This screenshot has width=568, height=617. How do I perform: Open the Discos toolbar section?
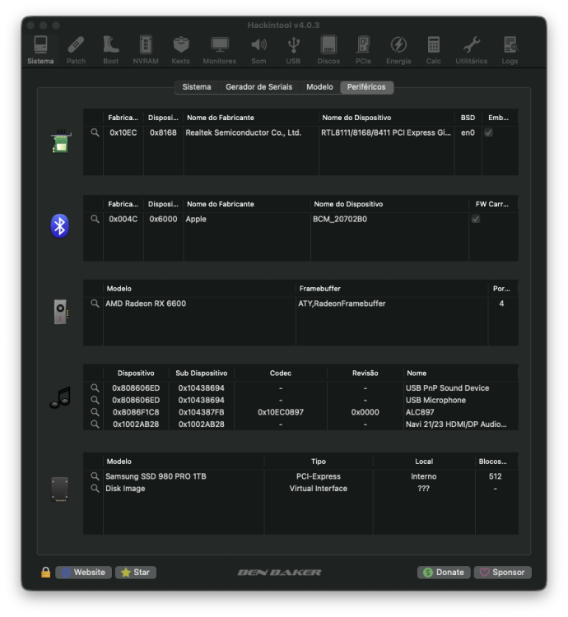328,50
